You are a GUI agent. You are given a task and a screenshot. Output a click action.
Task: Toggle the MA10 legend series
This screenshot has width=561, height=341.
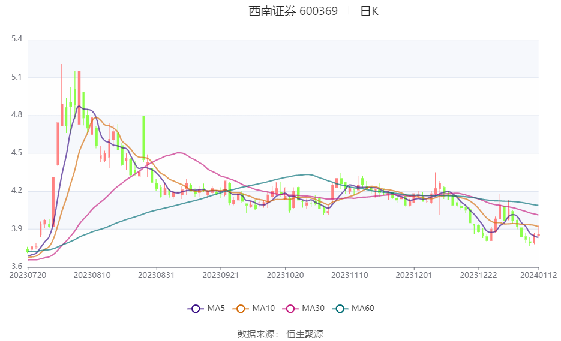[x=254, y=308]
